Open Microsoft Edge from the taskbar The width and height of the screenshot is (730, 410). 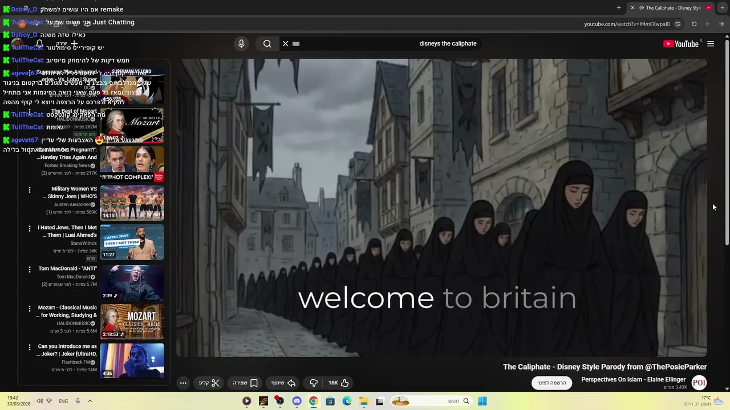(x=347, y=401)
